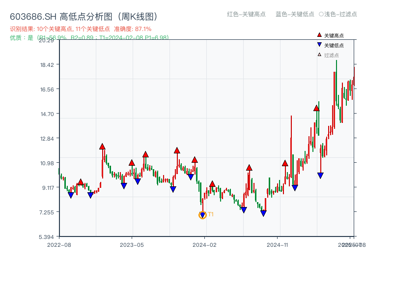Click the 关键高点 label in chart legend
The height and width of the screenshot is (295, 393).
point(334,35)
